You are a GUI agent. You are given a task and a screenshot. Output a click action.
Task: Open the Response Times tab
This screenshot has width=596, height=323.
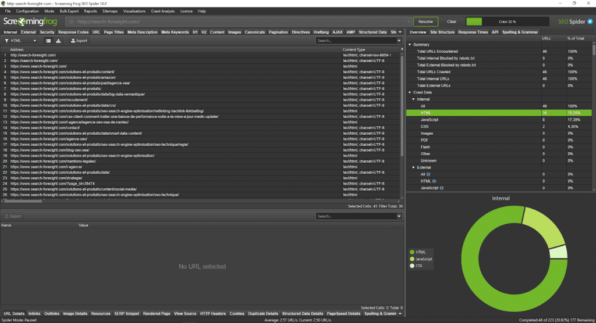tap(473, 33)
